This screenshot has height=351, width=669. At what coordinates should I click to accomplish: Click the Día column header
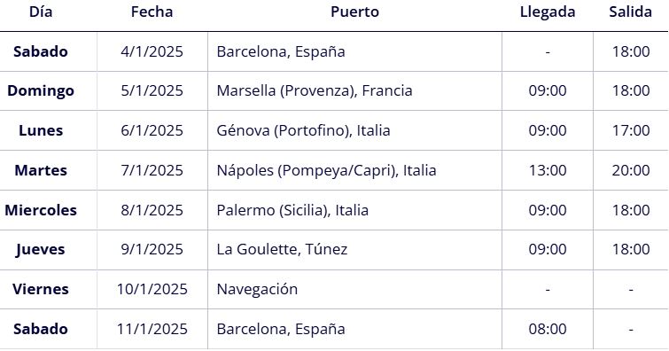point(41,12)
